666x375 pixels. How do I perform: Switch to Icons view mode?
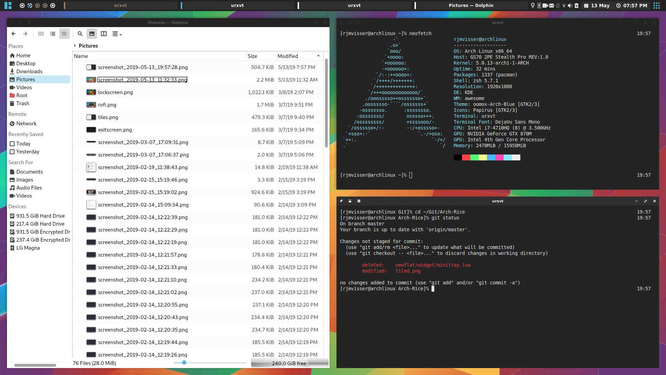[41, 34]
